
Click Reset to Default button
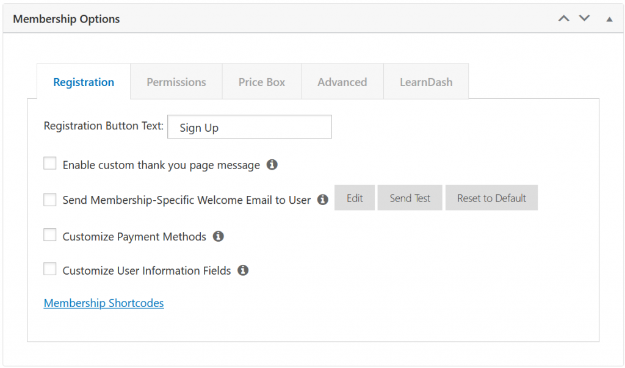tap(491, 198)
